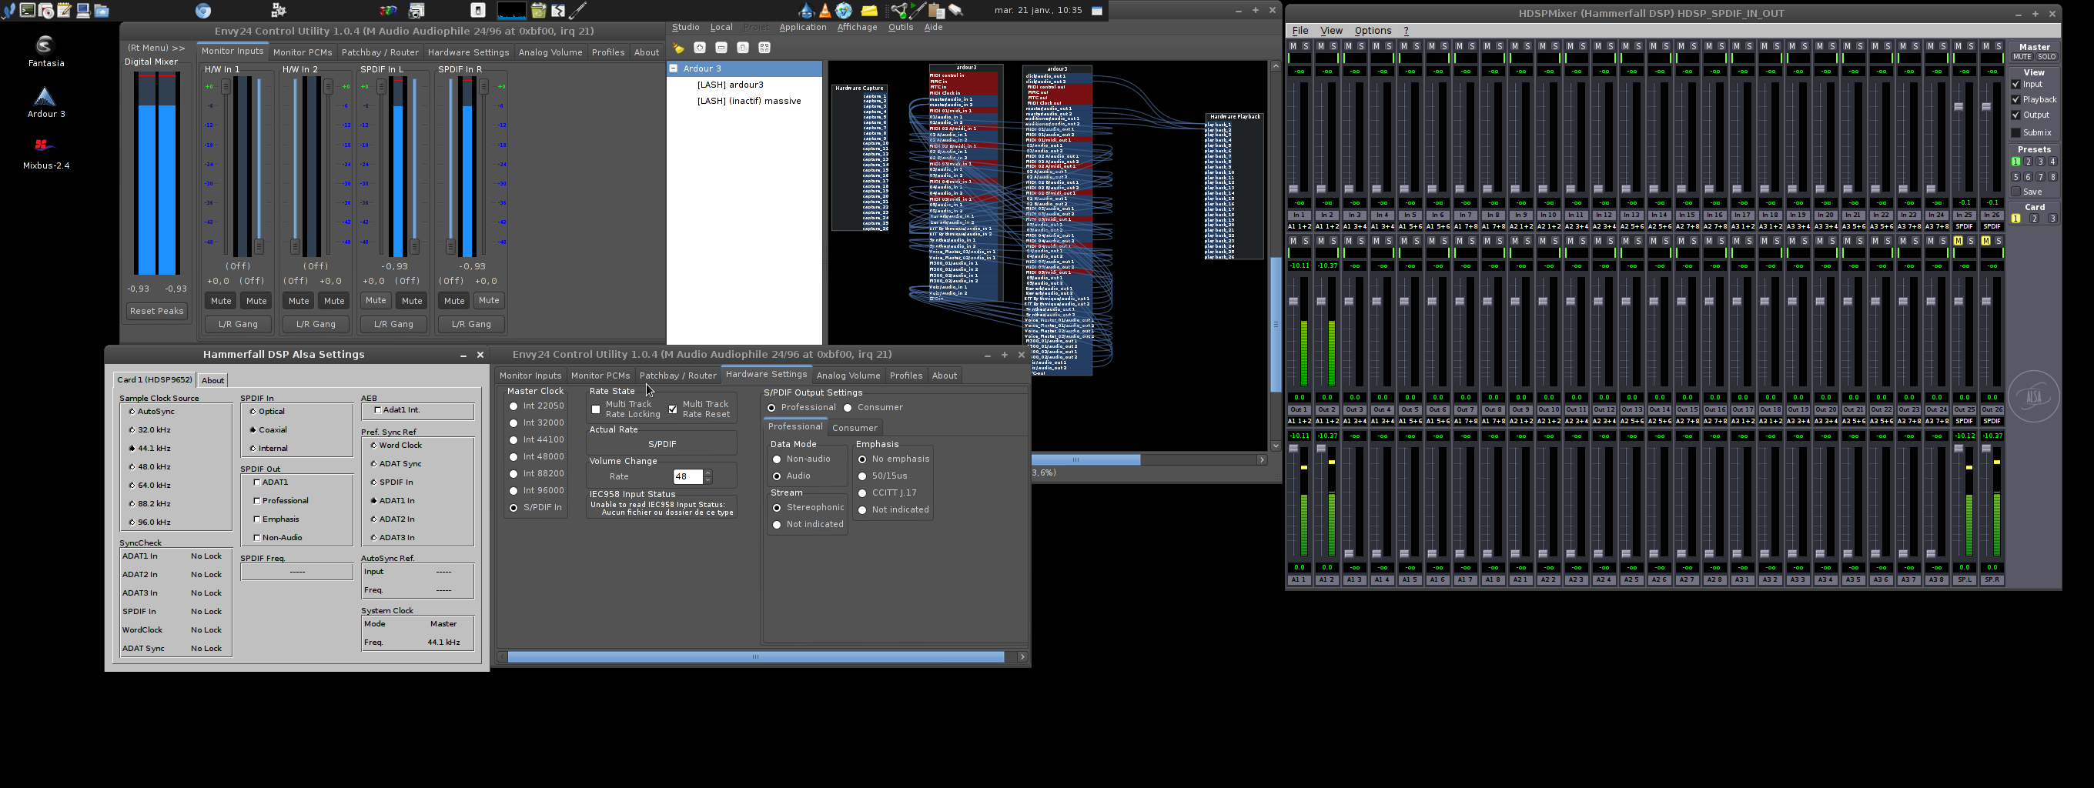Select Consumer S/PDIF output radio button
Viewport: 2094px width, 788px height.
848,408
